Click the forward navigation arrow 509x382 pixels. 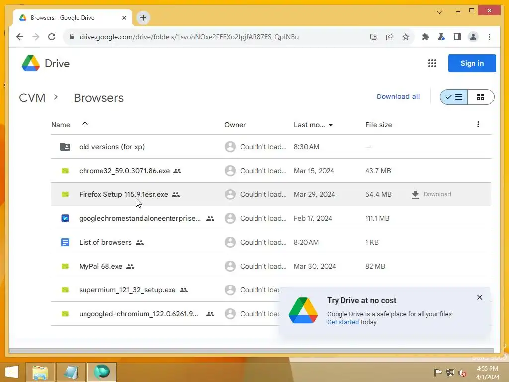36,37
